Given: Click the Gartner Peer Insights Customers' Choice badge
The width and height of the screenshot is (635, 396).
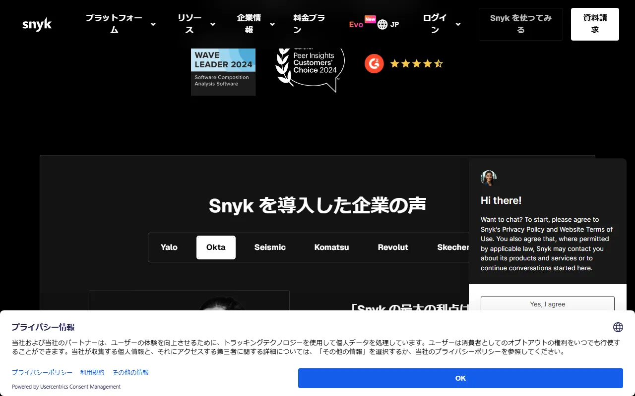Looking at the screenshot, I should [309, 64].
